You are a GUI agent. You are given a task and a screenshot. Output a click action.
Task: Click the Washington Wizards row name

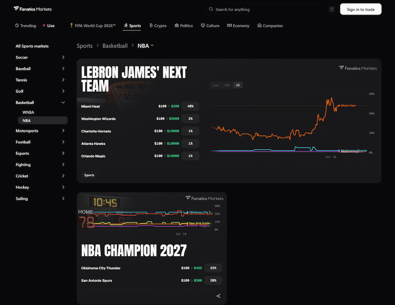point(98,119)
